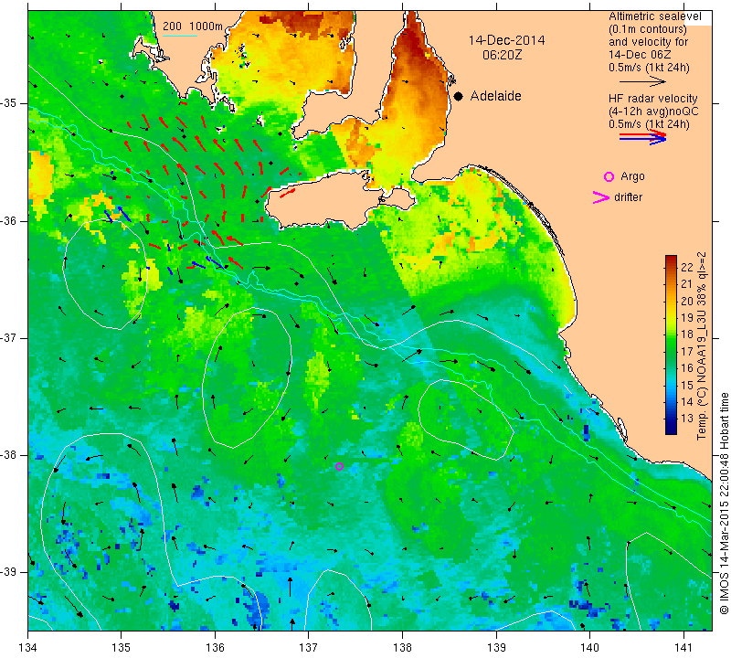Click latitude axis label '-36'

click(8, 220)
